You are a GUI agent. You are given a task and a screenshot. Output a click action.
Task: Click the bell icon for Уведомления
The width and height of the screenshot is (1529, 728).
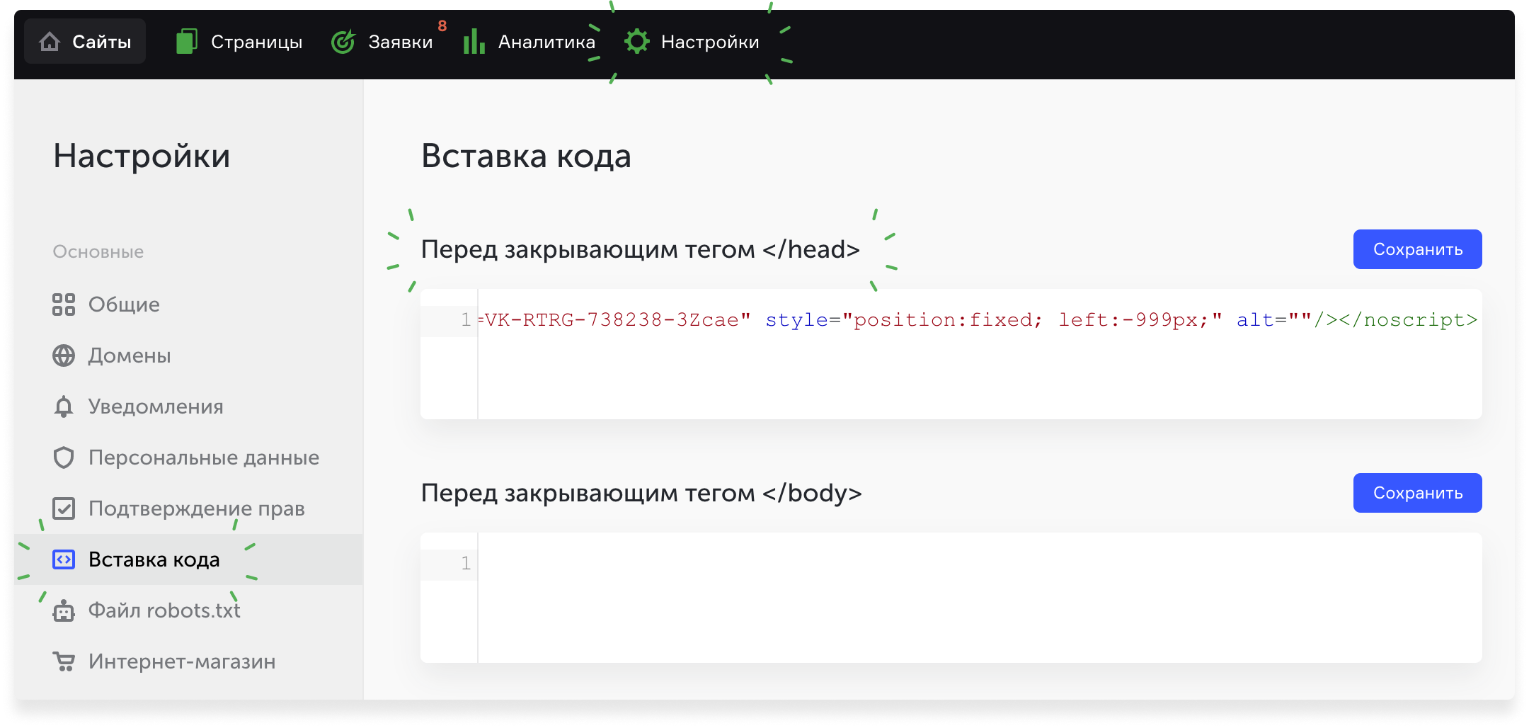(64, 406)
